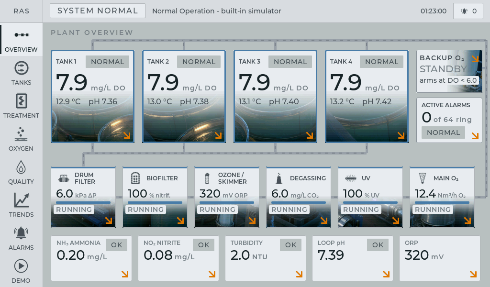This screenshot has height=287, width=490.
Task: Open UV card's orange arrow
Action: pos(396,221)
